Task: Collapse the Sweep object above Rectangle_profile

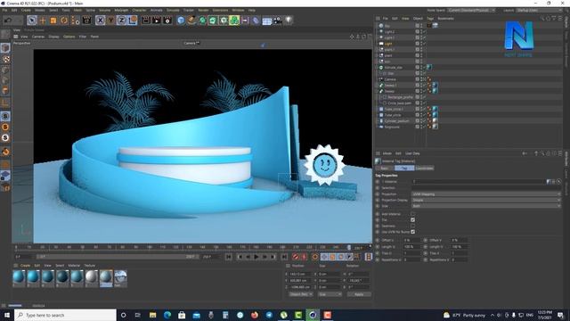Action: (378, 91)
